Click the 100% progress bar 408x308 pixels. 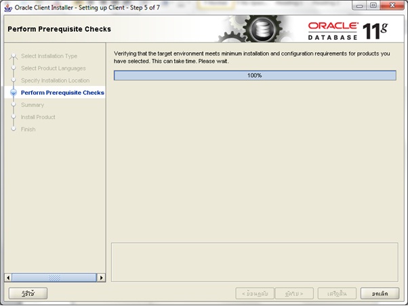pos(255,75)
